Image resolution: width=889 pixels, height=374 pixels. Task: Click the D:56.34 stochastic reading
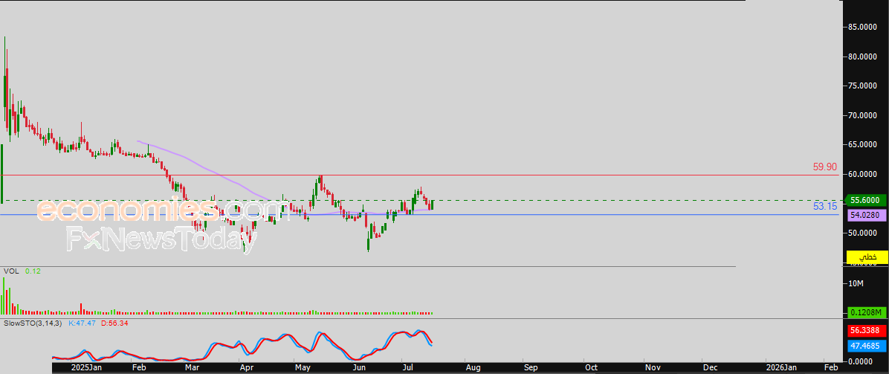114,323
